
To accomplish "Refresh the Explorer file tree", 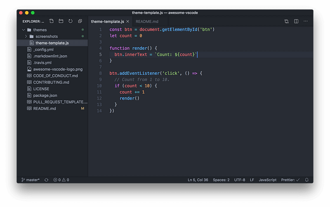I will pyautogui.click(x=70, y=21).
